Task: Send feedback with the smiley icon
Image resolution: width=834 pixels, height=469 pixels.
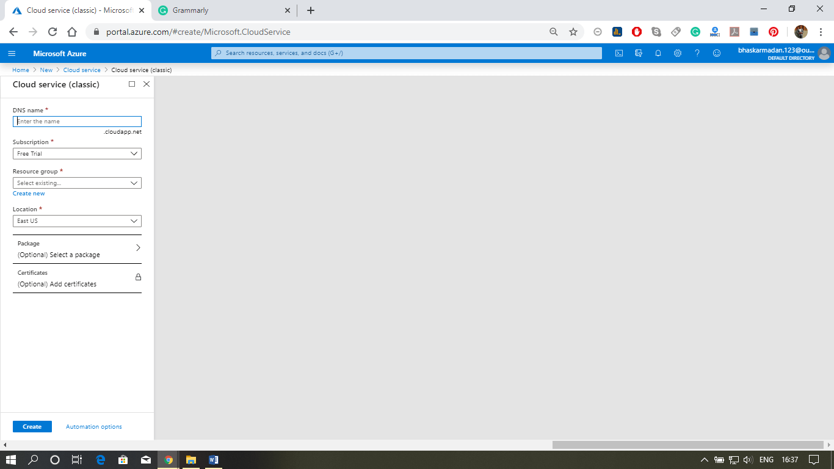Action: 717,53
